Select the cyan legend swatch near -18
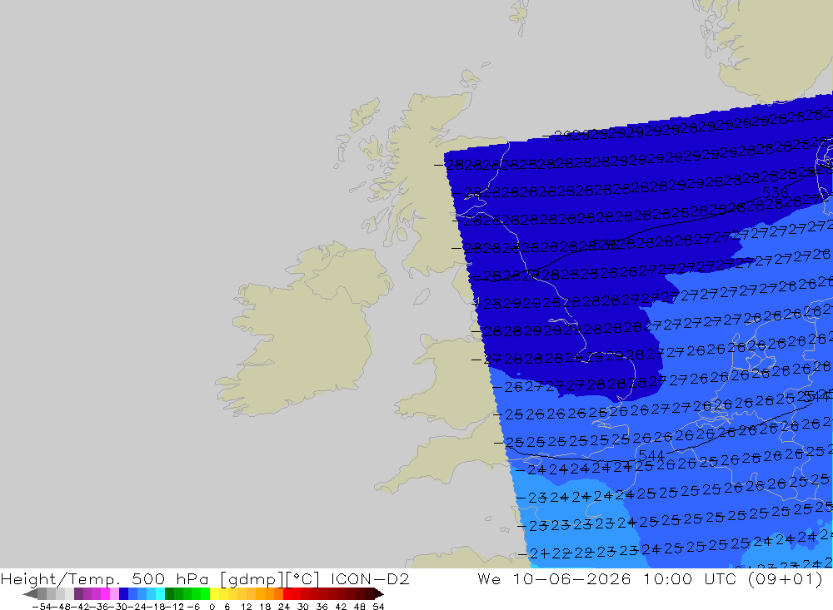 pyautogui.click(x=160, y=593)
